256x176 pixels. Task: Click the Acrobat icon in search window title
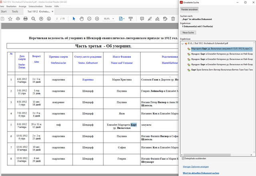pos(181,2)
